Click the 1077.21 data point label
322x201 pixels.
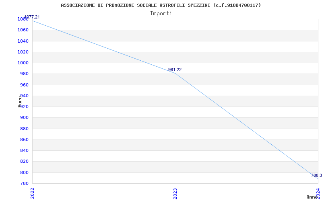pyautogui.click(x=32, y=17)
